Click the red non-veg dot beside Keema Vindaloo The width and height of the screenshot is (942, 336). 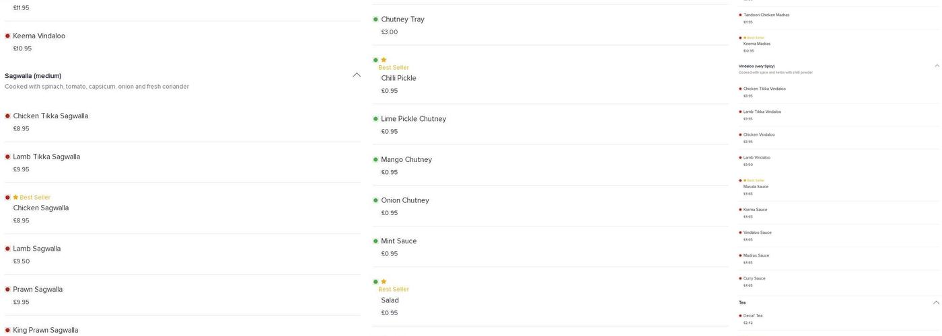(7, 36)
